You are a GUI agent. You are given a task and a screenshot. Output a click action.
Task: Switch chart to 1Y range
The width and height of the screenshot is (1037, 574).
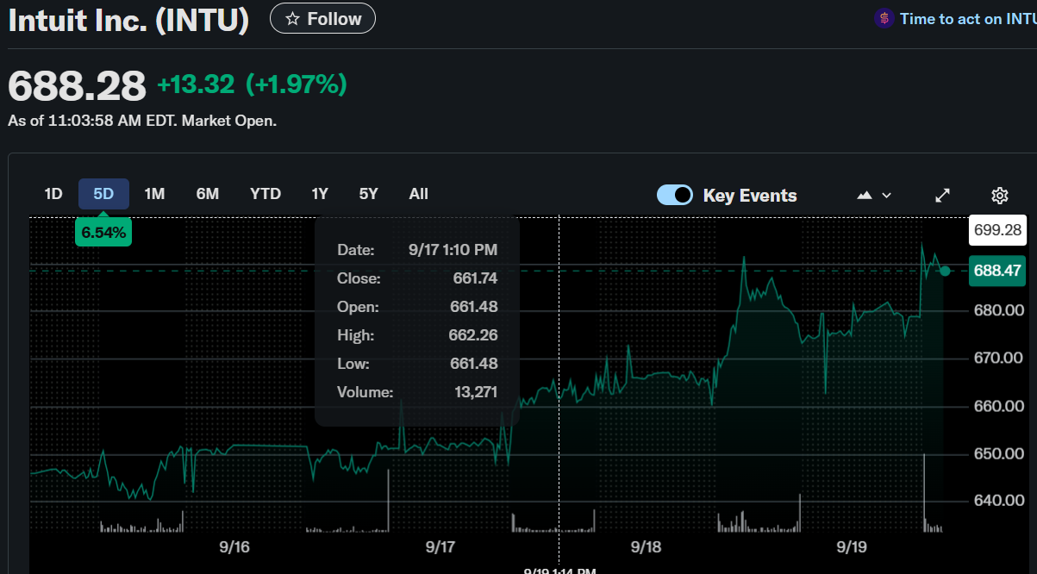[x=320, y=194]
